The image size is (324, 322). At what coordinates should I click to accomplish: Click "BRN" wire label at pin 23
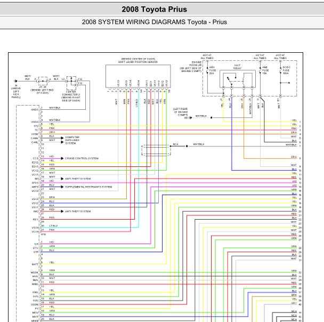52,197
